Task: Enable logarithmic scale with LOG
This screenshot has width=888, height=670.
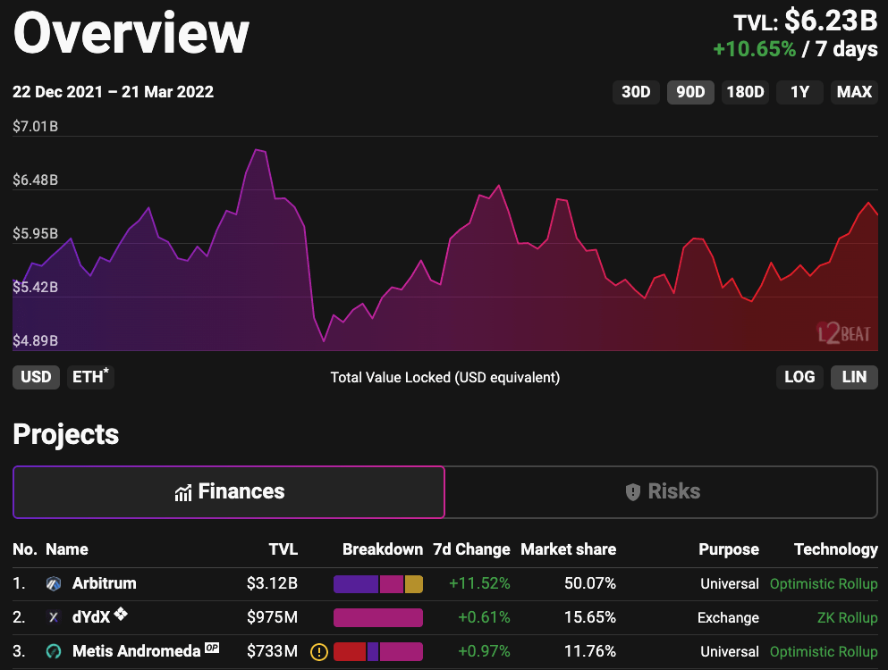Action: click(x=799, y=377)
